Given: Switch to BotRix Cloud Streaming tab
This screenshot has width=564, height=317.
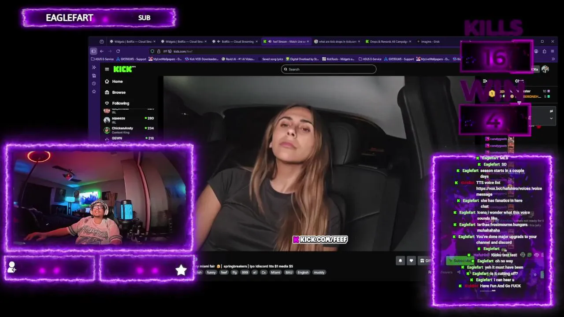Looking at the screenshot, I should point(235,41).
